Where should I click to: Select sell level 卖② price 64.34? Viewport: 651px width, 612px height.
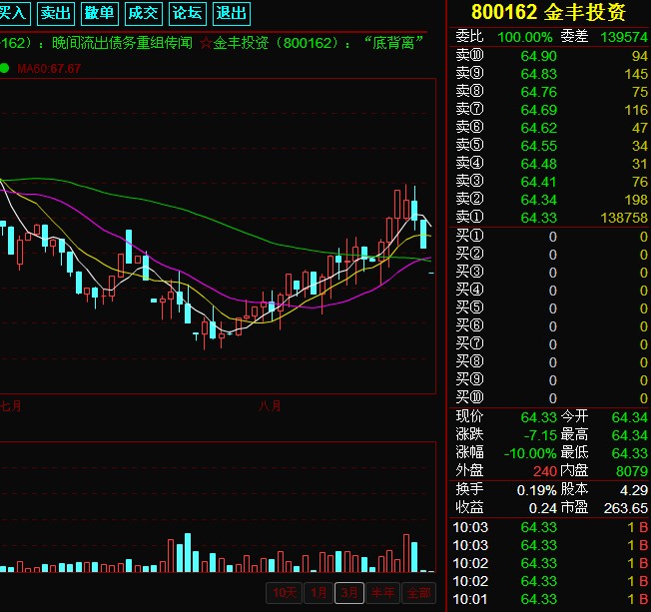coord(538,200)
